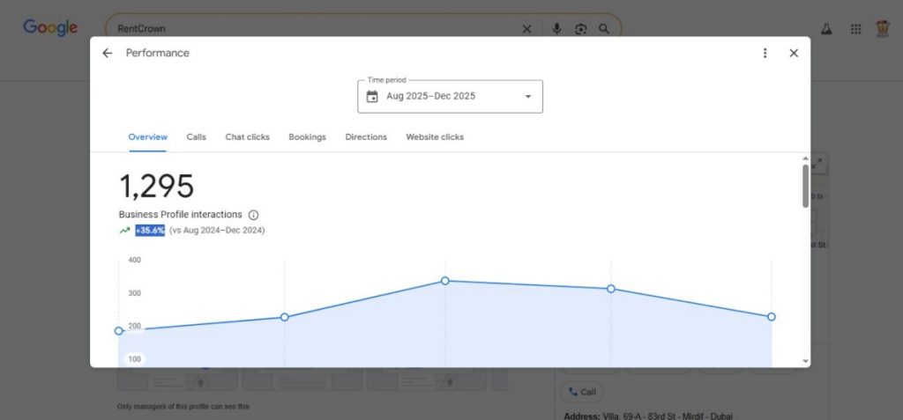The height and width of the screenshot is (420, 903).
Task: Switch to the Calls tab
Action: (x=196, y=137)
